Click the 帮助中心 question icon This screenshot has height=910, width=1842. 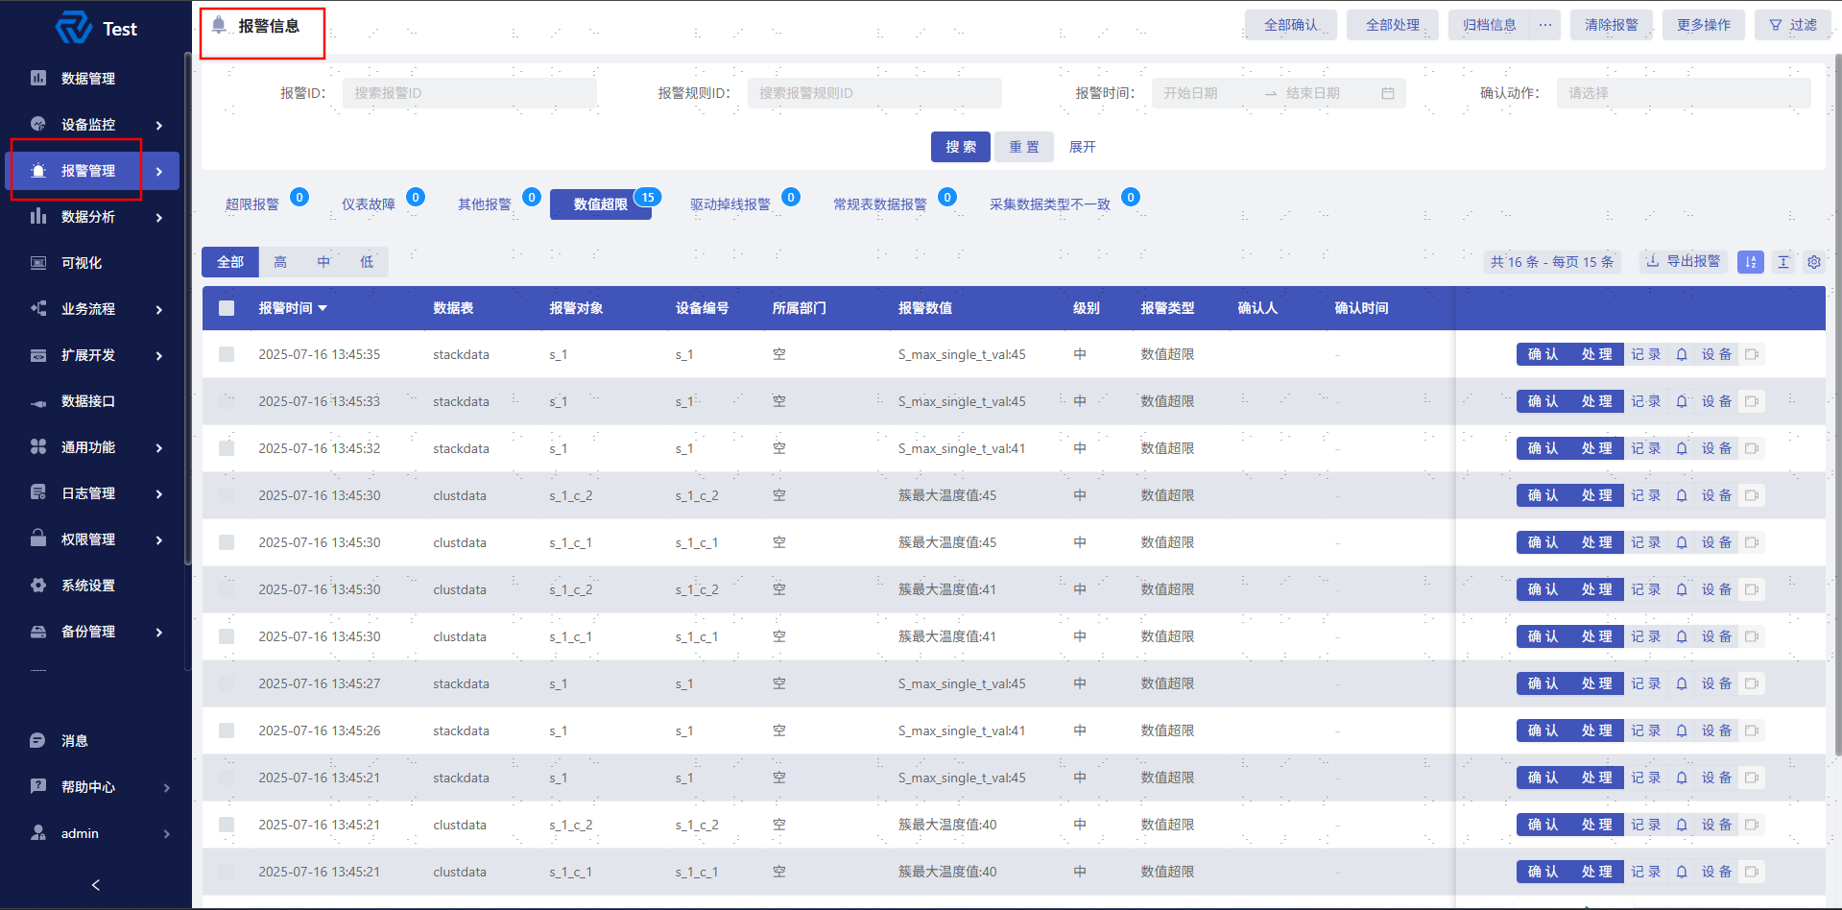pos(38,786)
